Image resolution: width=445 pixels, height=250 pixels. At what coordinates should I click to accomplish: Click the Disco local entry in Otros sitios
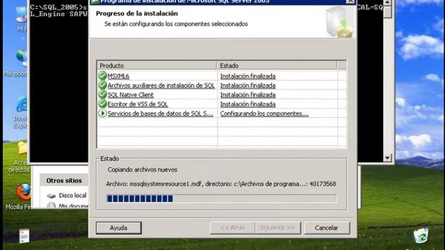click(x=72, y=195)
